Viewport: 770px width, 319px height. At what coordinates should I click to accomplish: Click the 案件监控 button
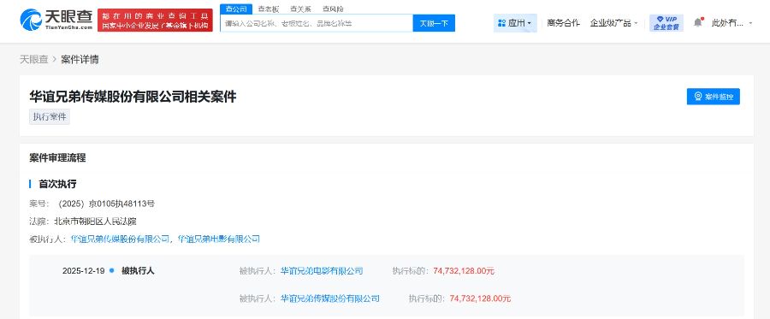(x=713, y=97)
